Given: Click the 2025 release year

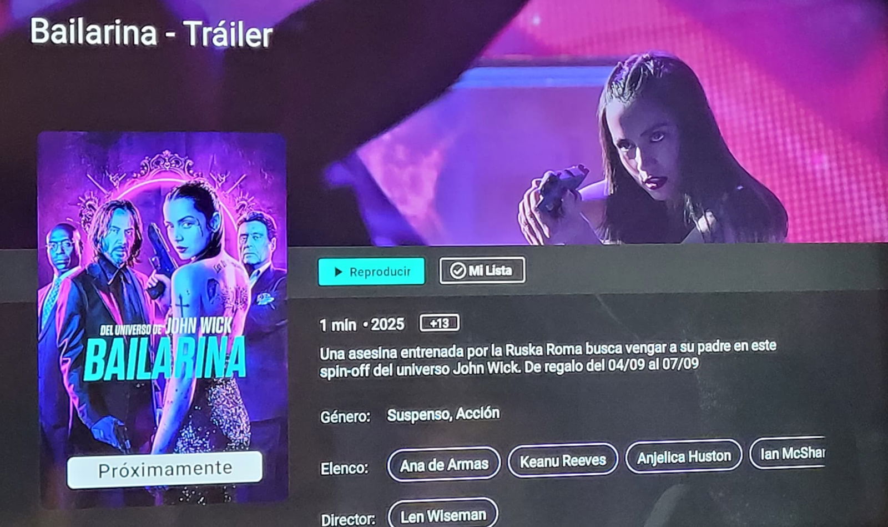Looking at the screenshot, I should click(387, 324).
